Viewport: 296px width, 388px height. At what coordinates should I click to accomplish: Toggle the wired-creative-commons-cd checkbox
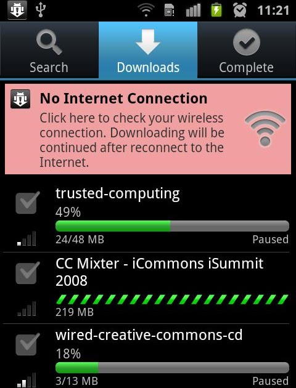coord(27,344)
